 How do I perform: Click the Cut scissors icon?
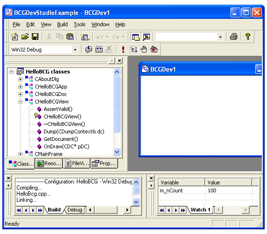(x=49, y=37)
